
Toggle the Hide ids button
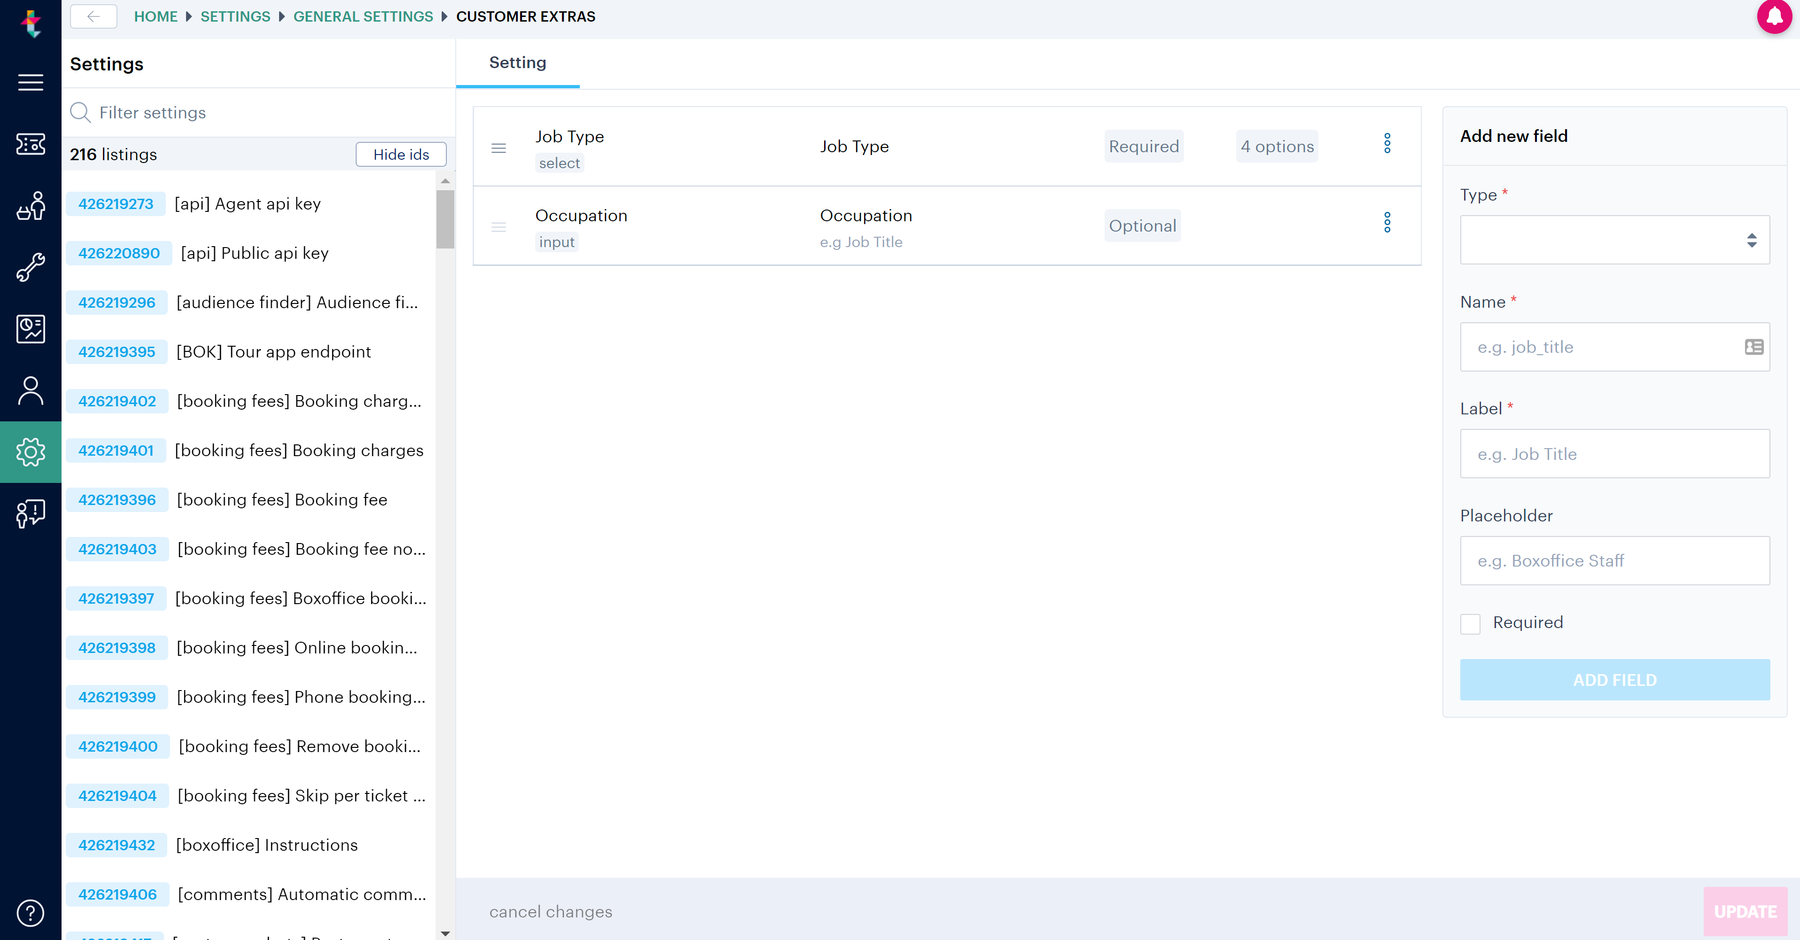click(401, 155)
